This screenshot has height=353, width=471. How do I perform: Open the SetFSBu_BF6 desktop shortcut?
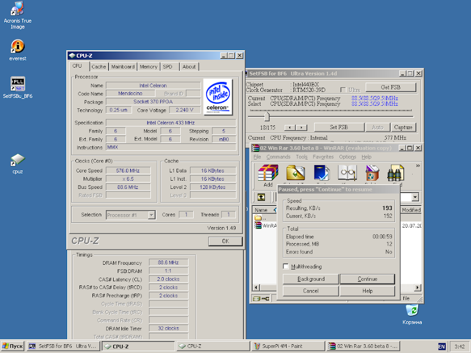(18, 88)
